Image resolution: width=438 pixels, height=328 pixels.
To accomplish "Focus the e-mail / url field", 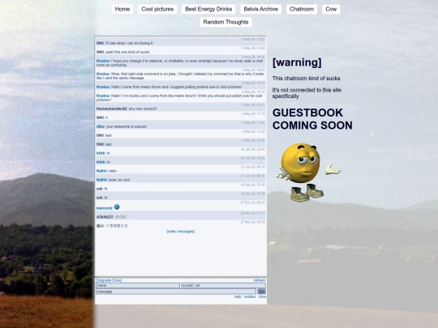I will pyautogui.click(x=223, y=285).
